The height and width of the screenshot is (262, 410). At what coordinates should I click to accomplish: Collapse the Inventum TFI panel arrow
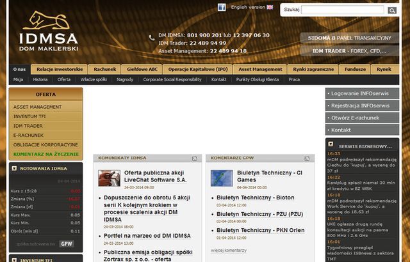click(14, 260)
